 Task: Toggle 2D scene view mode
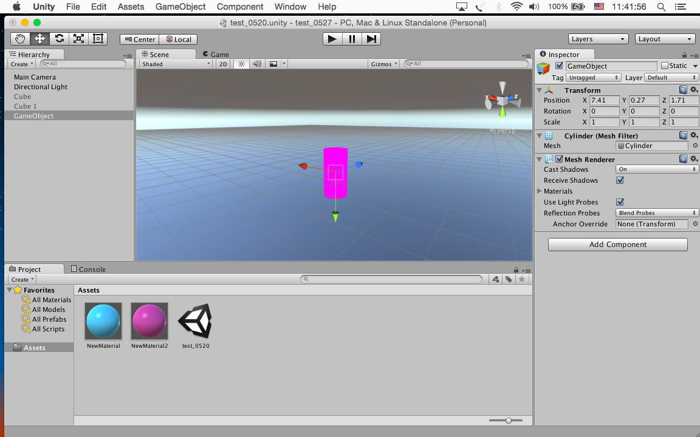[223, 64]
